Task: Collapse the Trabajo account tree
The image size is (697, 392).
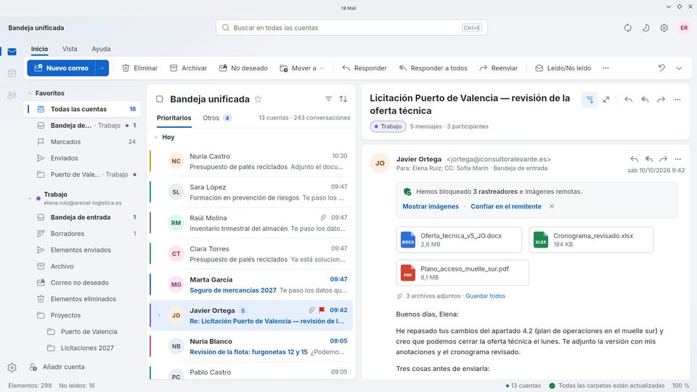Action: click(30, 198)
